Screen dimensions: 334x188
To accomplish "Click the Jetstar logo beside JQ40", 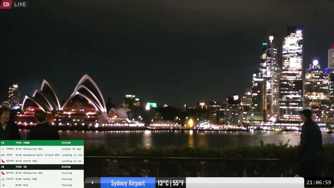I will pos(3,155).
